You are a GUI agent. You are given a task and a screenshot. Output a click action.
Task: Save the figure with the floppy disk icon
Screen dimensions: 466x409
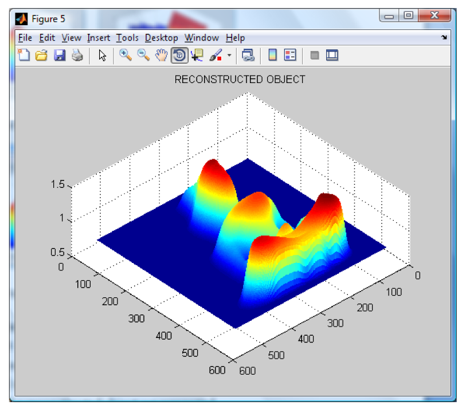pyautogui.click(x=59, y=56)
